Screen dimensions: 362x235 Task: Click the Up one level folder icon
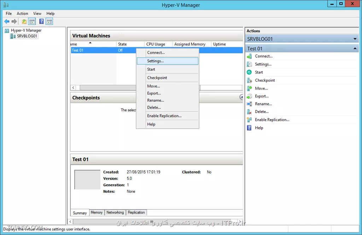pos(24,22)
